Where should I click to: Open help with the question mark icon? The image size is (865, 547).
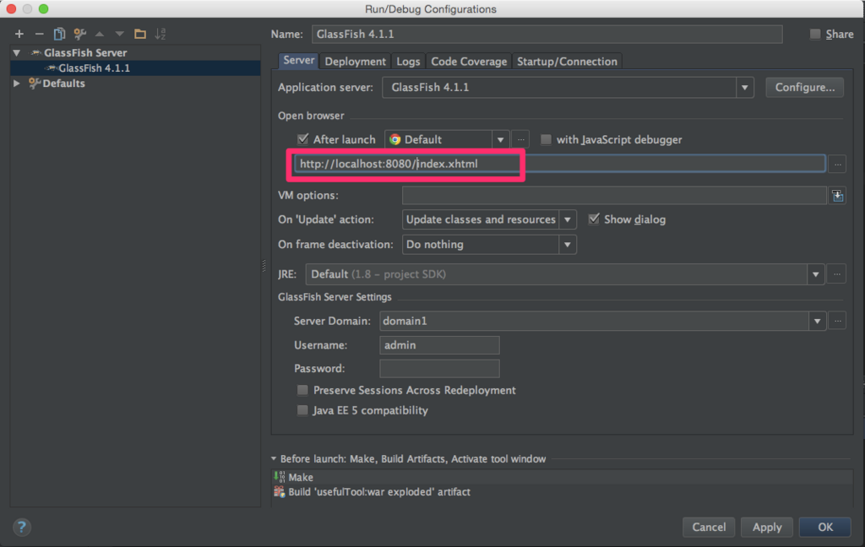pos(21,527)
